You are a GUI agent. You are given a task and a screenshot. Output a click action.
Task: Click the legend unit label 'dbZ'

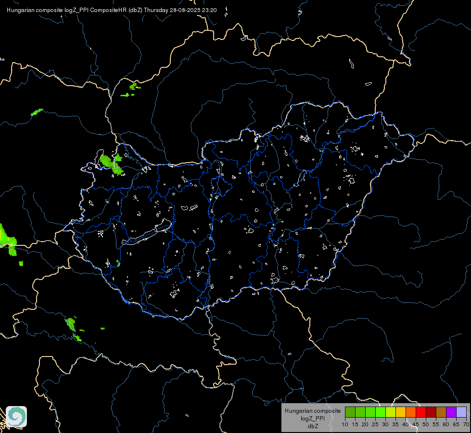tap(313, 426)
